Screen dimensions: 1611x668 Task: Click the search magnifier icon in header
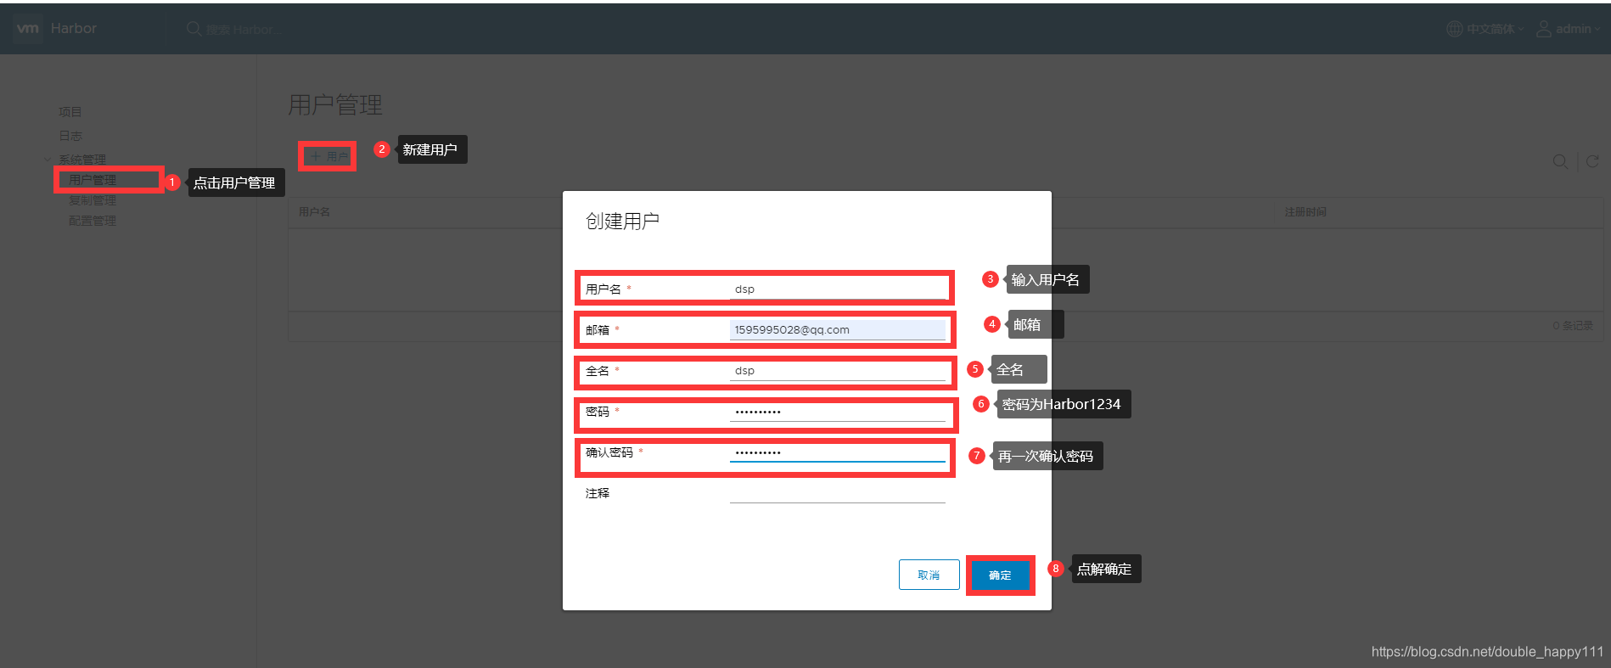pos(194,29)
